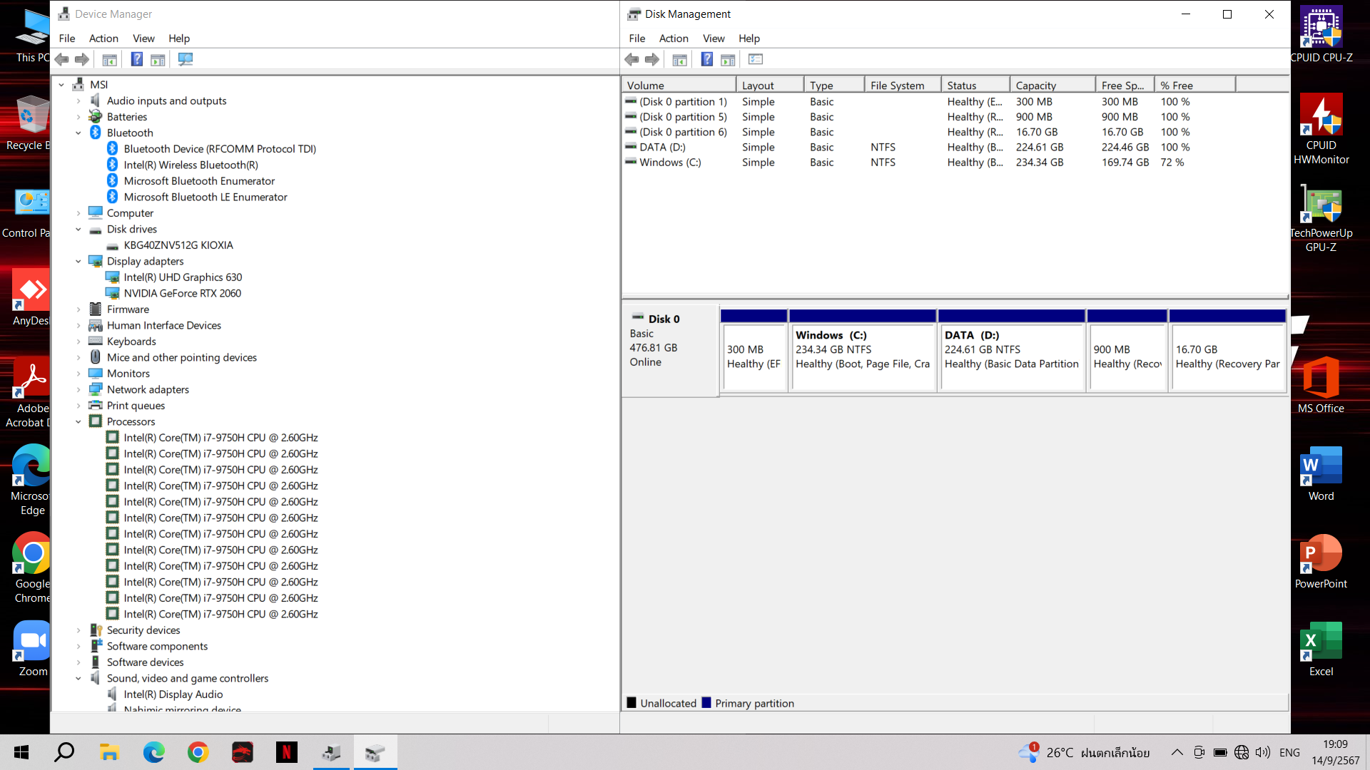Open Word desktop shortcut
This screenshot has width=1370, height=770.
1321,473
